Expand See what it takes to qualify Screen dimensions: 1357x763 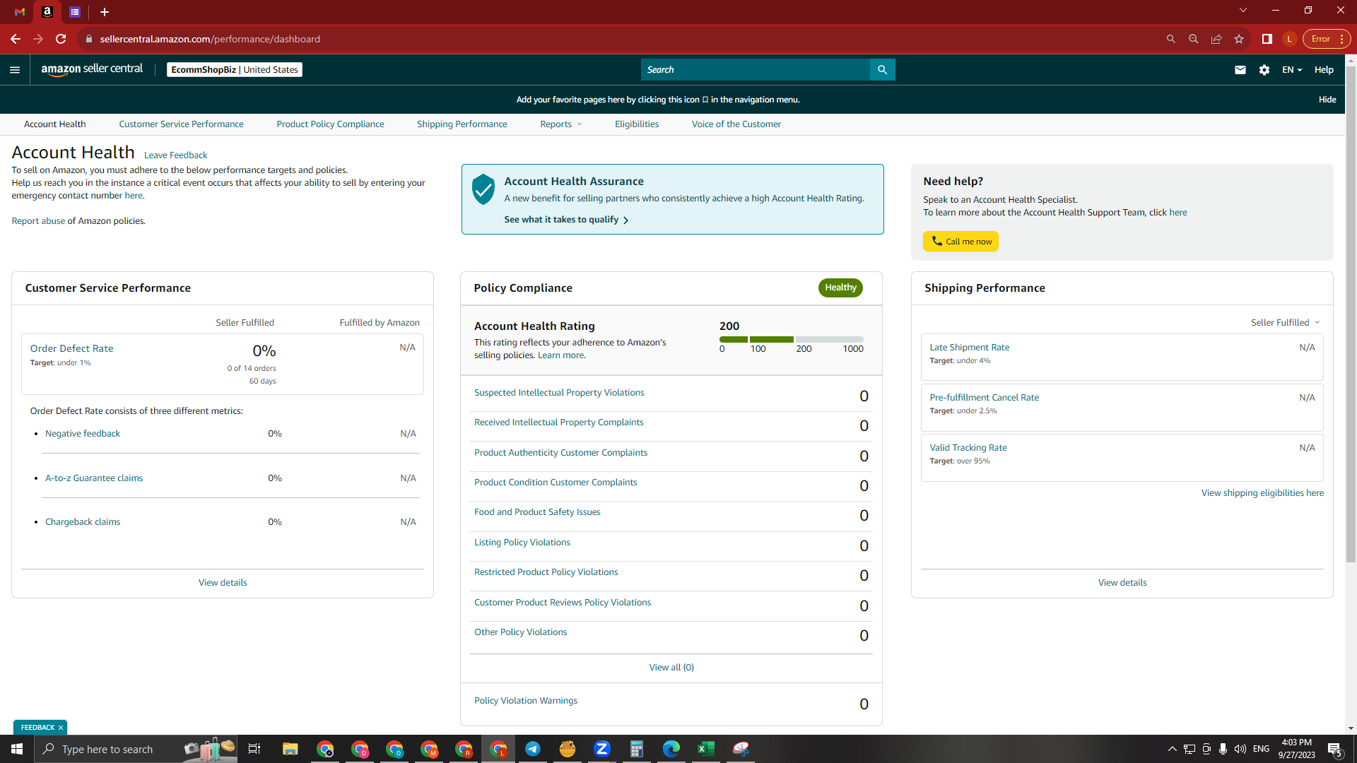566,220
